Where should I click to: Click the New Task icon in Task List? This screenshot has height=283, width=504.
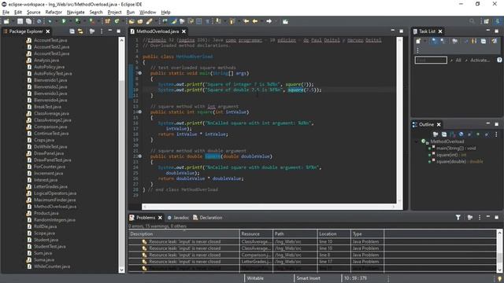[418, 41]
